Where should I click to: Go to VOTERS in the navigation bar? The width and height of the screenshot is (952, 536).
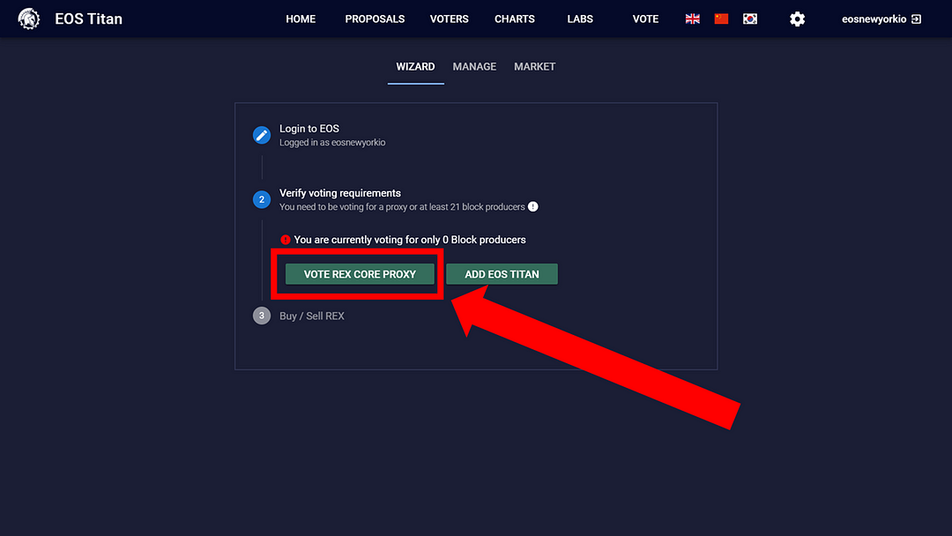point(450,19)
